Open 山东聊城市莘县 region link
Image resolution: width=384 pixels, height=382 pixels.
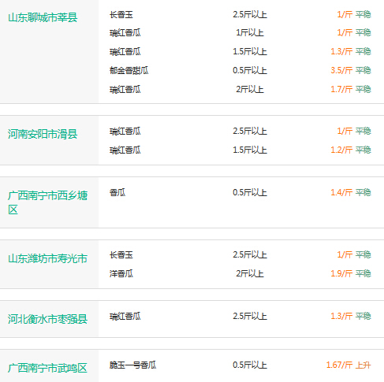pyautogui.click(x=43, y=17)
